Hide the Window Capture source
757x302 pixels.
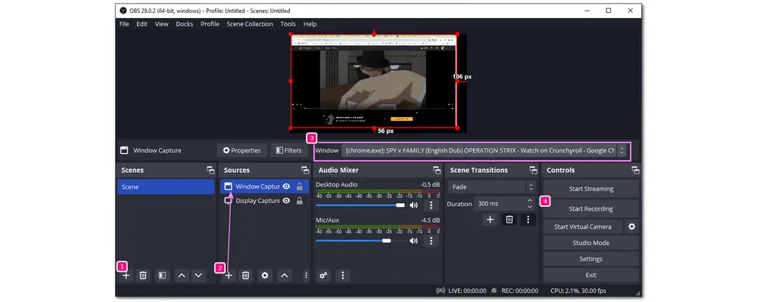(287, 186)
